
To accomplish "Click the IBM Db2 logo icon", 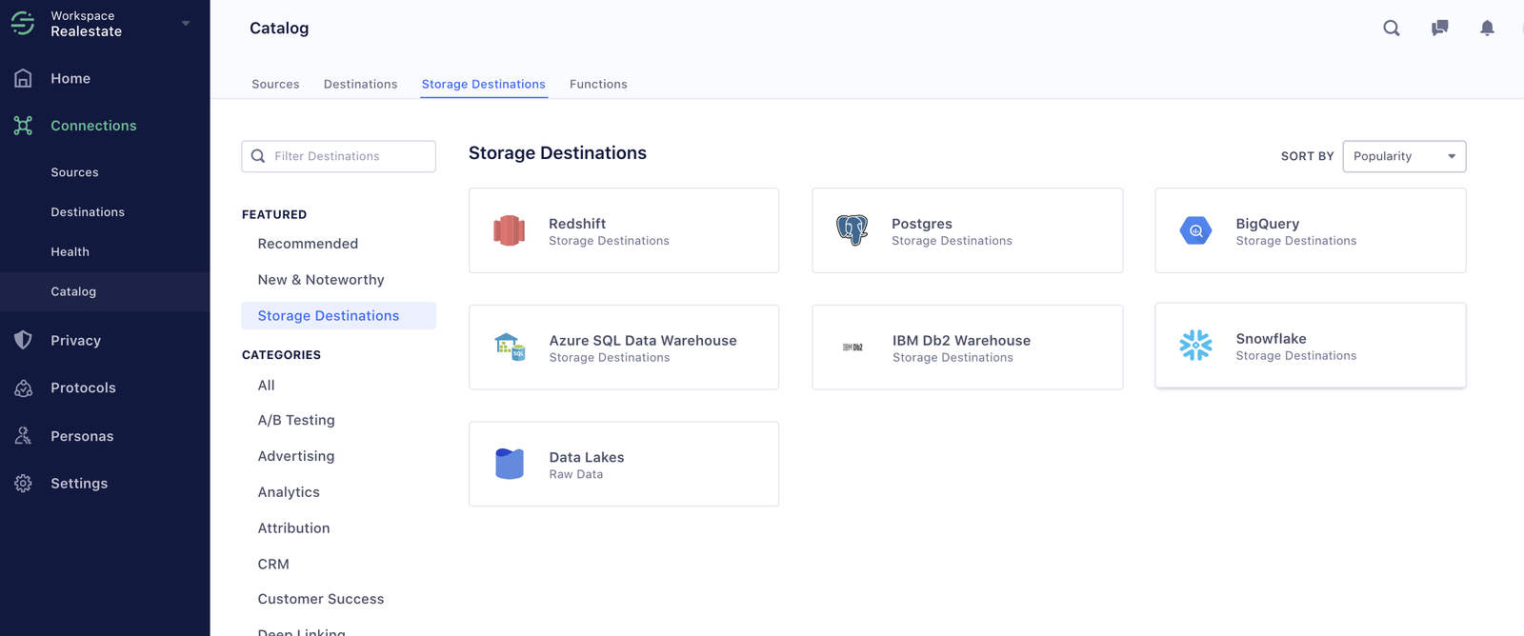I will (x=852, y=348).
